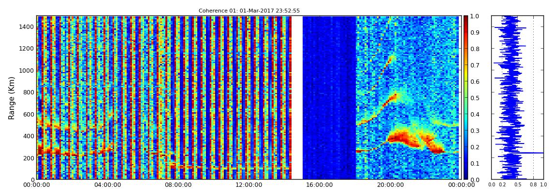Click the colorbar label 0.7

pyautogui.click(x=474, y=65)
